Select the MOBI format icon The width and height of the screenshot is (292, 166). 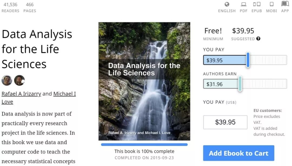point(271,4)
